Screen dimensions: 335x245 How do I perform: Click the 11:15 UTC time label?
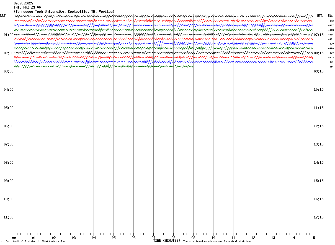[x=319, y=108]
